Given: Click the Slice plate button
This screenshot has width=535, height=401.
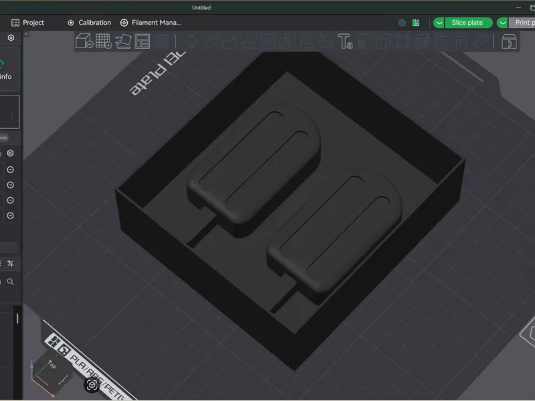Looking at the screenshot, I should click(469, 23).
